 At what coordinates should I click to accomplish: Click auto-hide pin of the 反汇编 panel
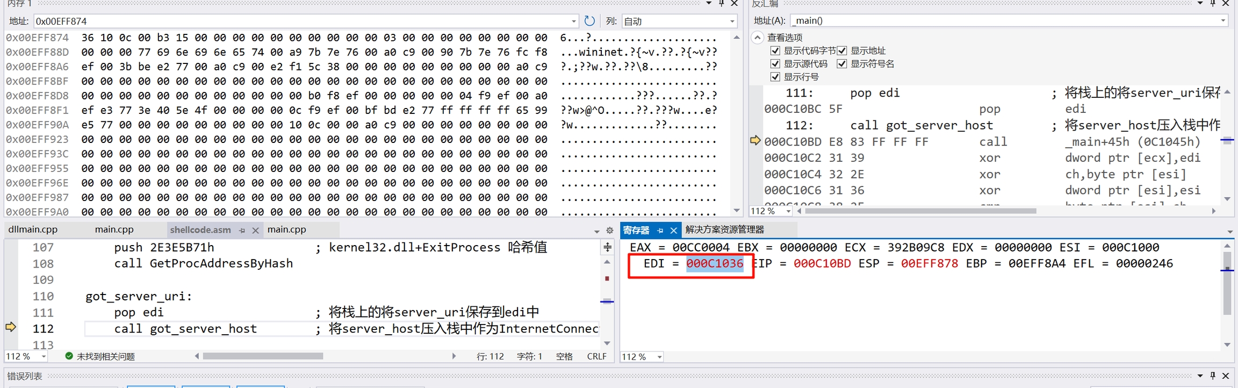tap(1213, 3)
